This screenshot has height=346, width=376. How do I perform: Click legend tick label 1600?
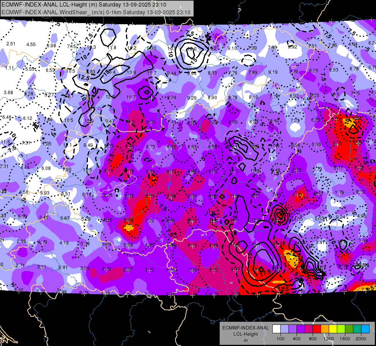coord(345,339)
